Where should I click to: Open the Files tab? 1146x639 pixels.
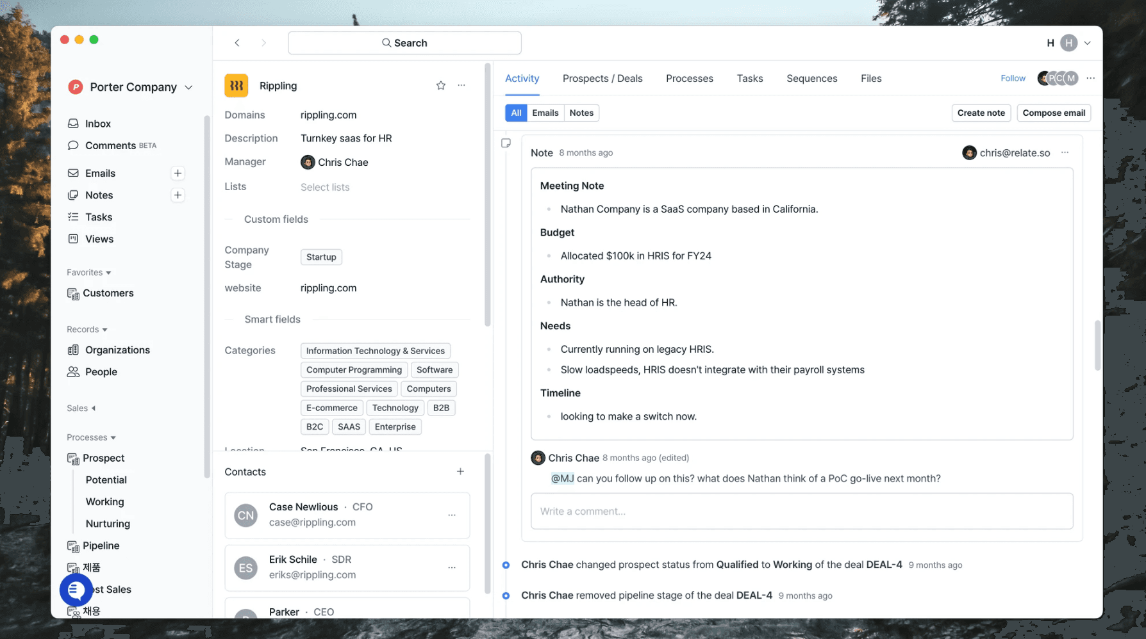tap(871, 78)
